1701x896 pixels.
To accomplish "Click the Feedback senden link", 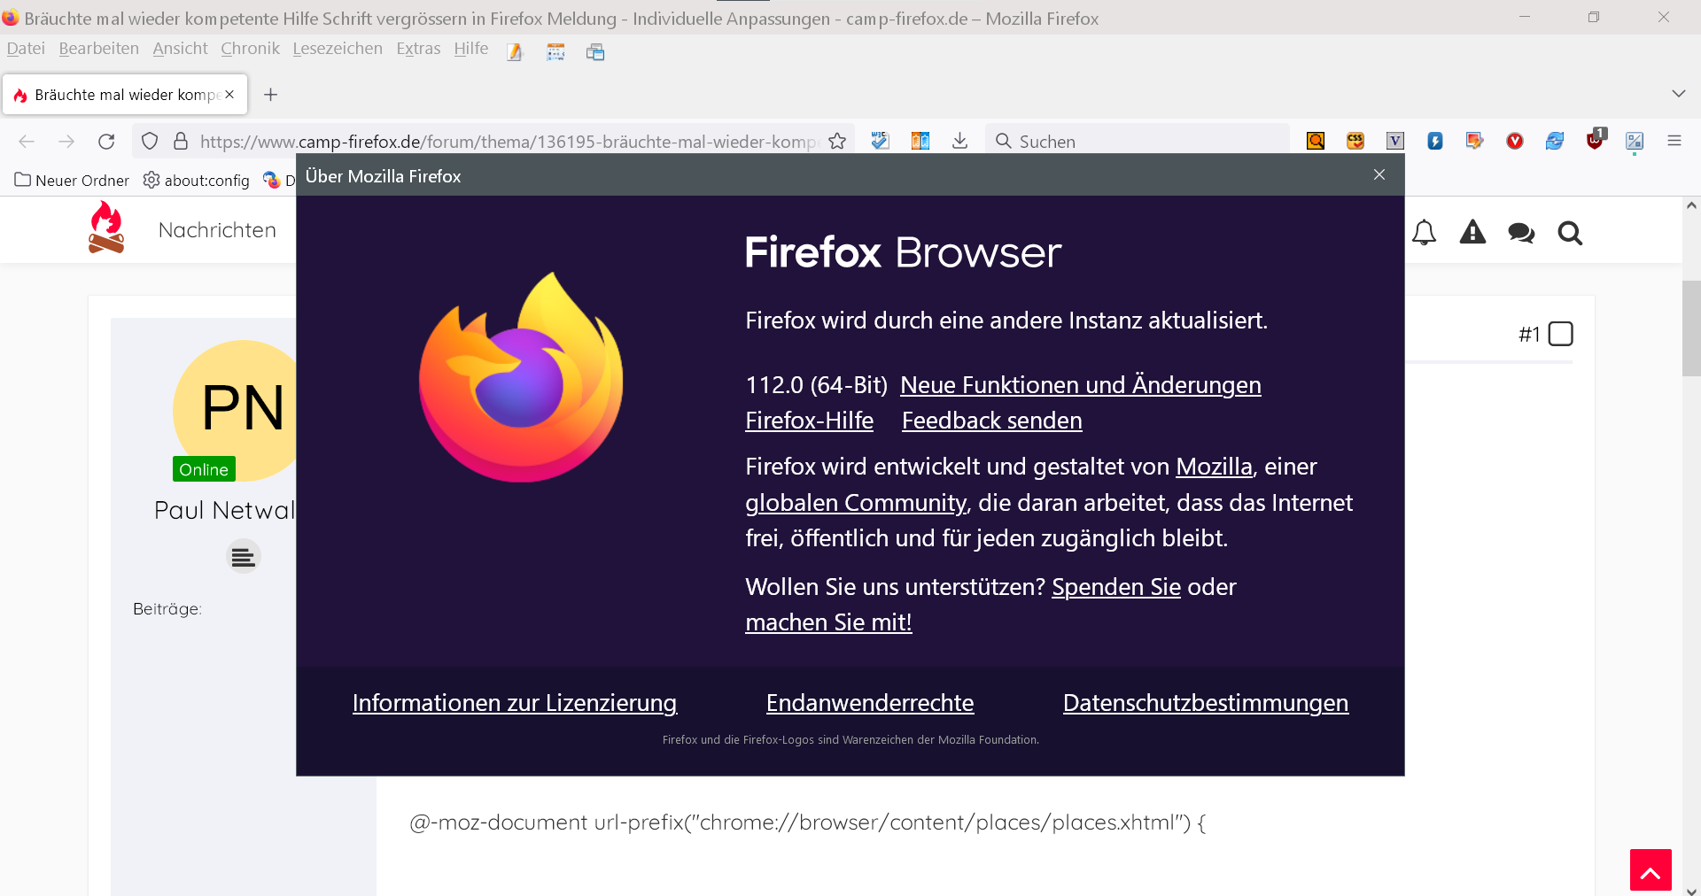I will pyautogui.click(x=992, y=421).
